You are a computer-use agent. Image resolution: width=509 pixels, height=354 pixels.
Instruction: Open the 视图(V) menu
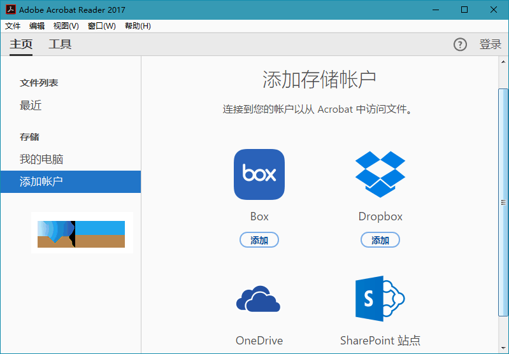pyautogui.click(x=66, y=26)
